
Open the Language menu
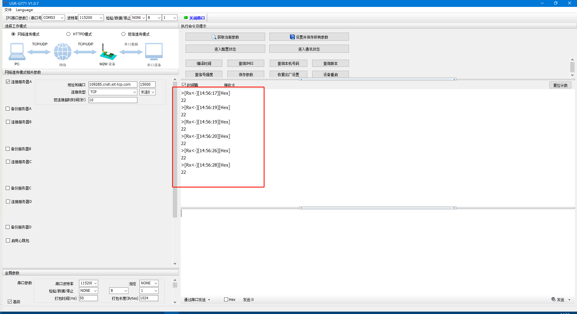[24, 10]
